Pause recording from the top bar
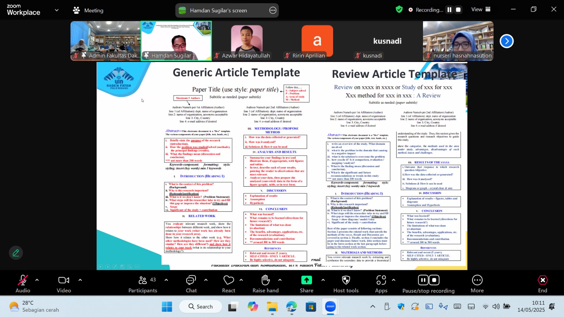The width and height of the screenshot is (564, 317). click(449, 10)
